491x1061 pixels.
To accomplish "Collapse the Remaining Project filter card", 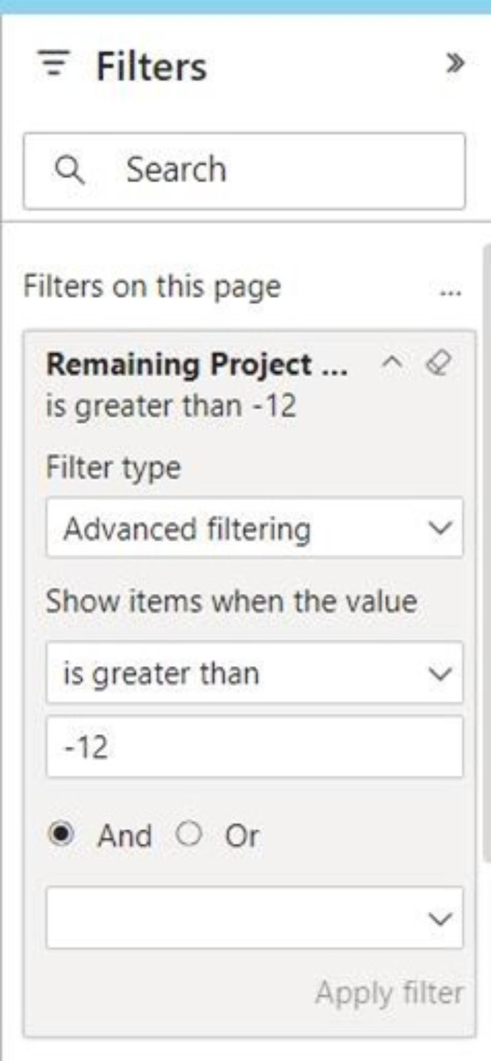I will [392, 362].
